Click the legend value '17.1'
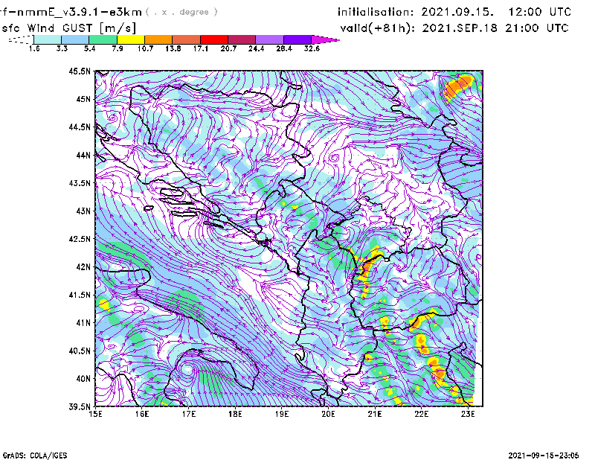This screenshot has height=460, width=595. (200, 48)
